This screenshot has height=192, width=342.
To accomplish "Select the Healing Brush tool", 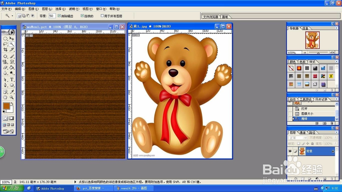I will [5, 56].
